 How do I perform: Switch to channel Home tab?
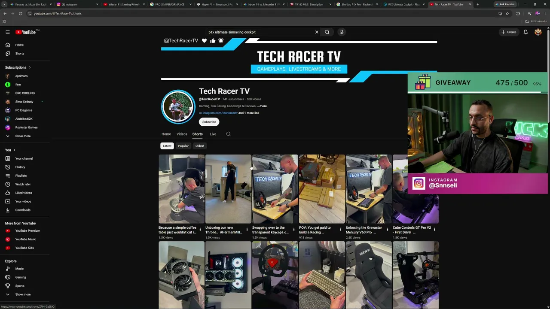[166, 134]
